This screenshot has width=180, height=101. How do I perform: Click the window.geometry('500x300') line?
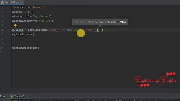[x=33, y=21]
